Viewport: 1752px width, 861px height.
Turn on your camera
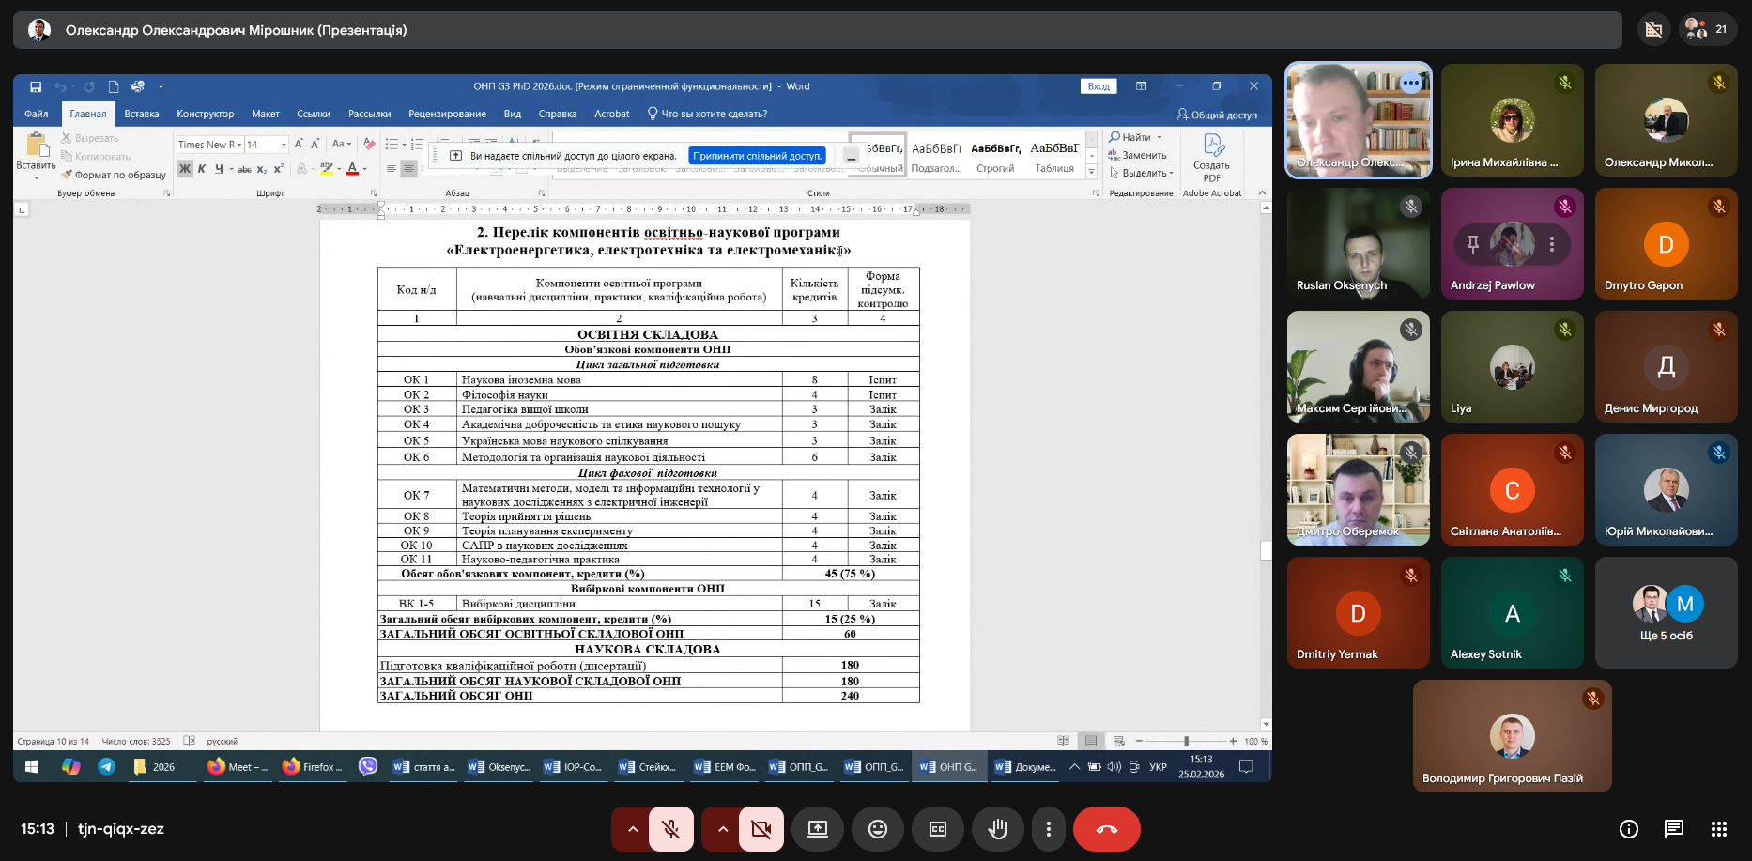[x=761, y=829]
